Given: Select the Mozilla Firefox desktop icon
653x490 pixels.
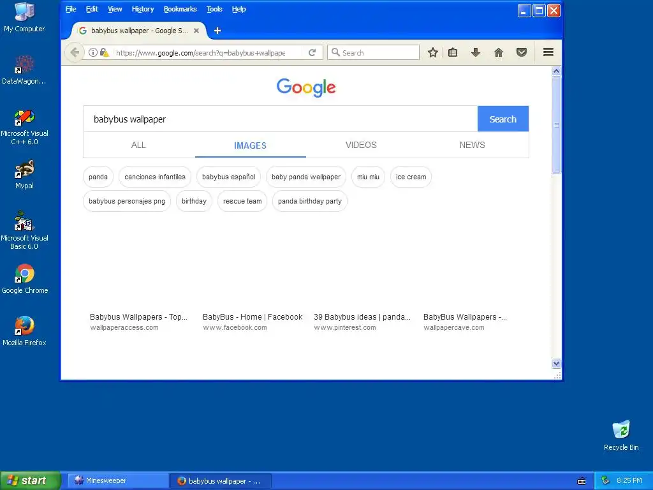Looking at the screenshot, I should click(25, 331).
